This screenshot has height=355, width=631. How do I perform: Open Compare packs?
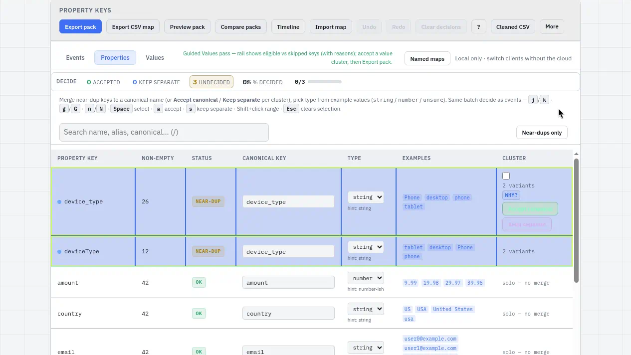click(241, 27)
